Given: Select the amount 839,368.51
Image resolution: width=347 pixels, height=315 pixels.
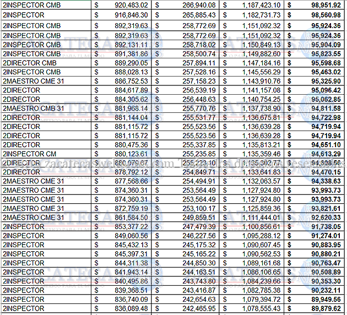Looking at the screenshot, I should 131,290.
